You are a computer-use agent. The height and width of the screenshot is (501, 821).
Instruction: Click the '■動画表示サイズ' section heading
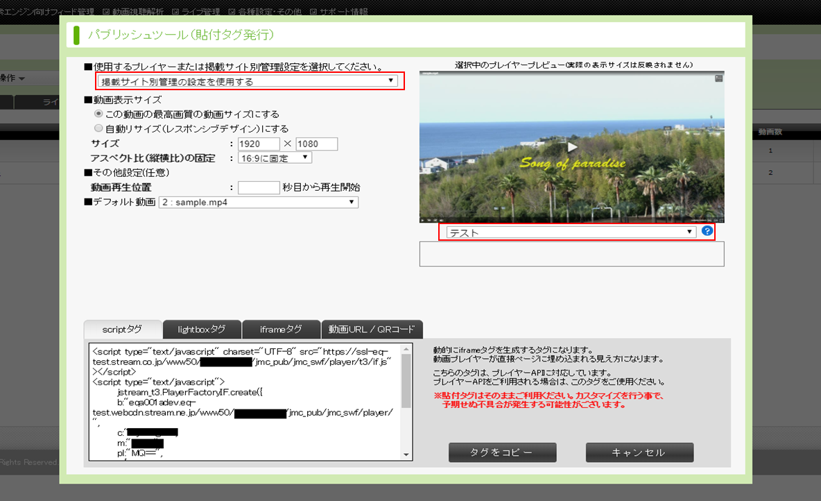pos(123,99)
